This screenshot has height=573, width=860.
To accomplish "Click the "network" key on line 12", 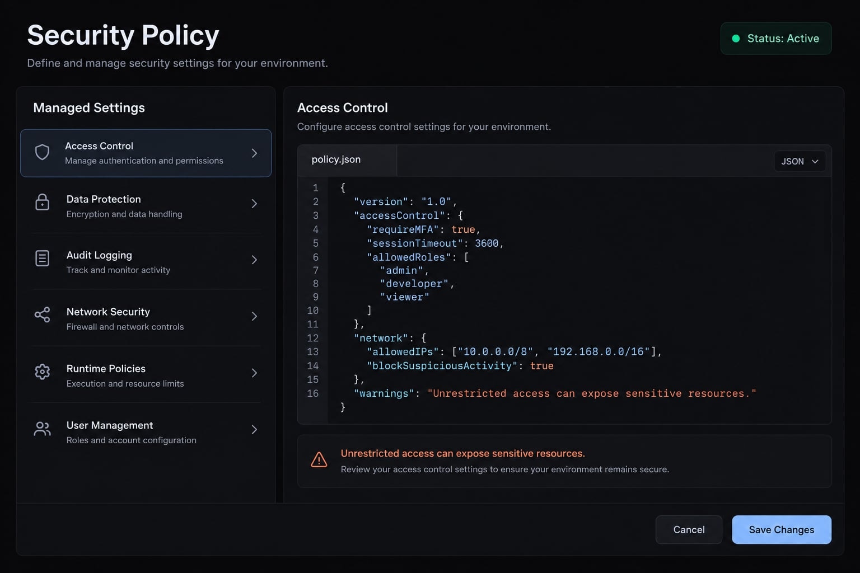I will point(381,338).
